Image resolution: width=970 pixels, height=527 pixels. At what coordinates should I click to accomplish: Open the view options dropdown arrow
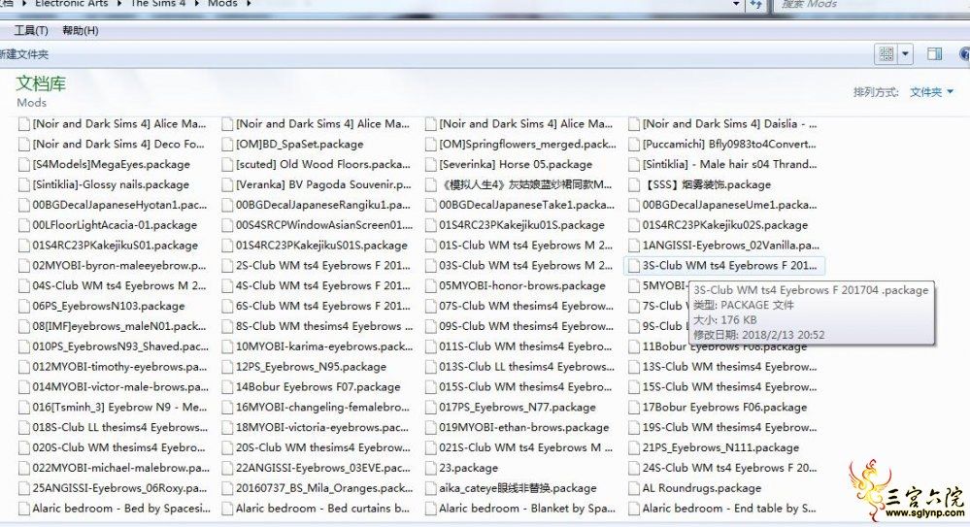905,54
